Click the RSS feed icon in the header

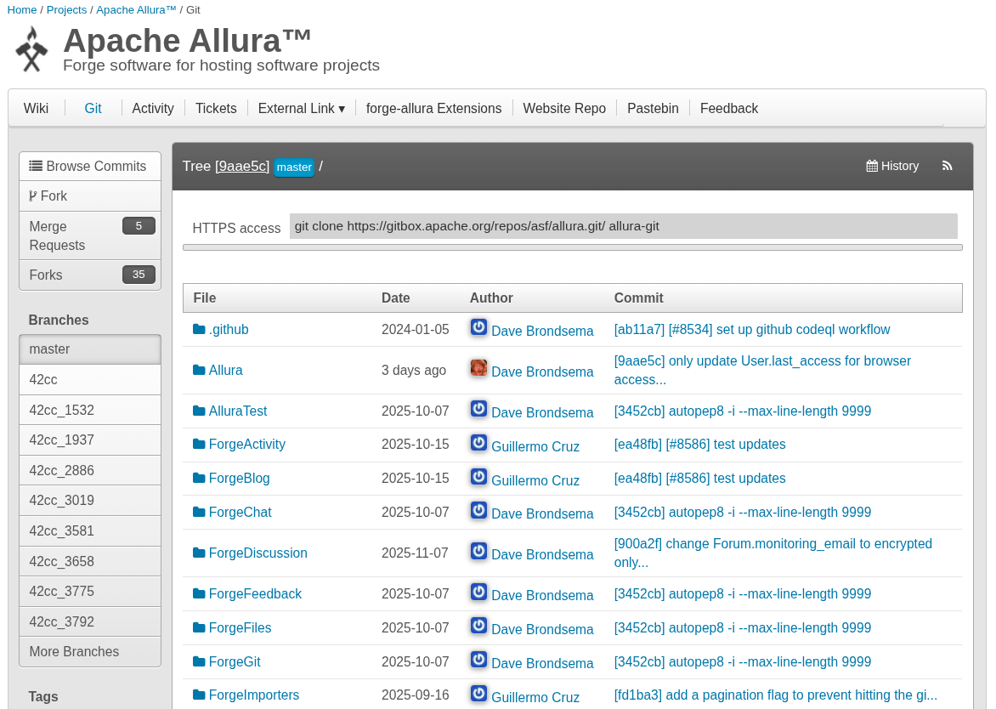point(947,166)
